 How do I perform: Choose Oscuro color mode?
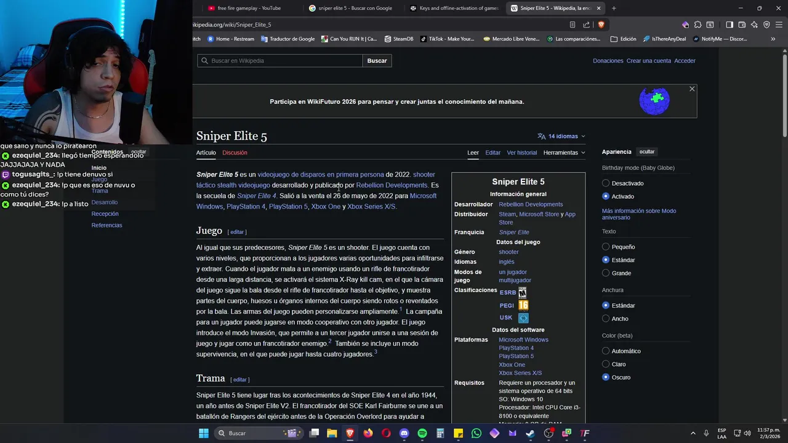click(606, 377)
